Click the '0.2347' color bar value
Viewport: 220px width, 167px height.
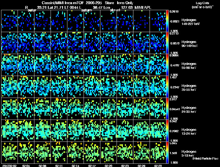[175, 87]
